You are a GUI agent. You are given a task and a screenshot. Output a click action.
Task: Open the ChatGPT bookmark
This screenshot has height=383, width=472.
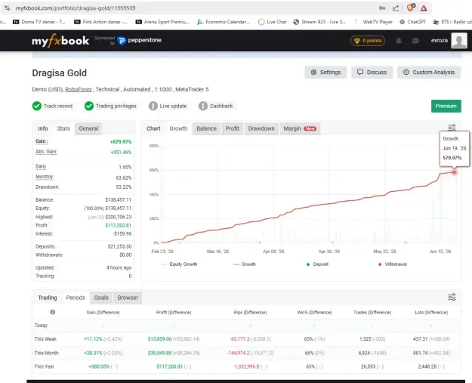coord(412,22)
